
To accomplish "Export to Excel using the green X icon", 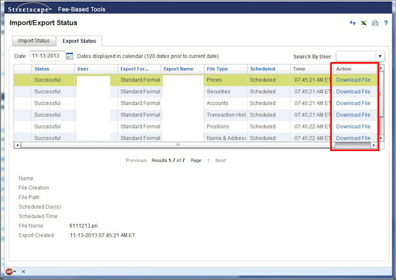I will pos(364,23).
